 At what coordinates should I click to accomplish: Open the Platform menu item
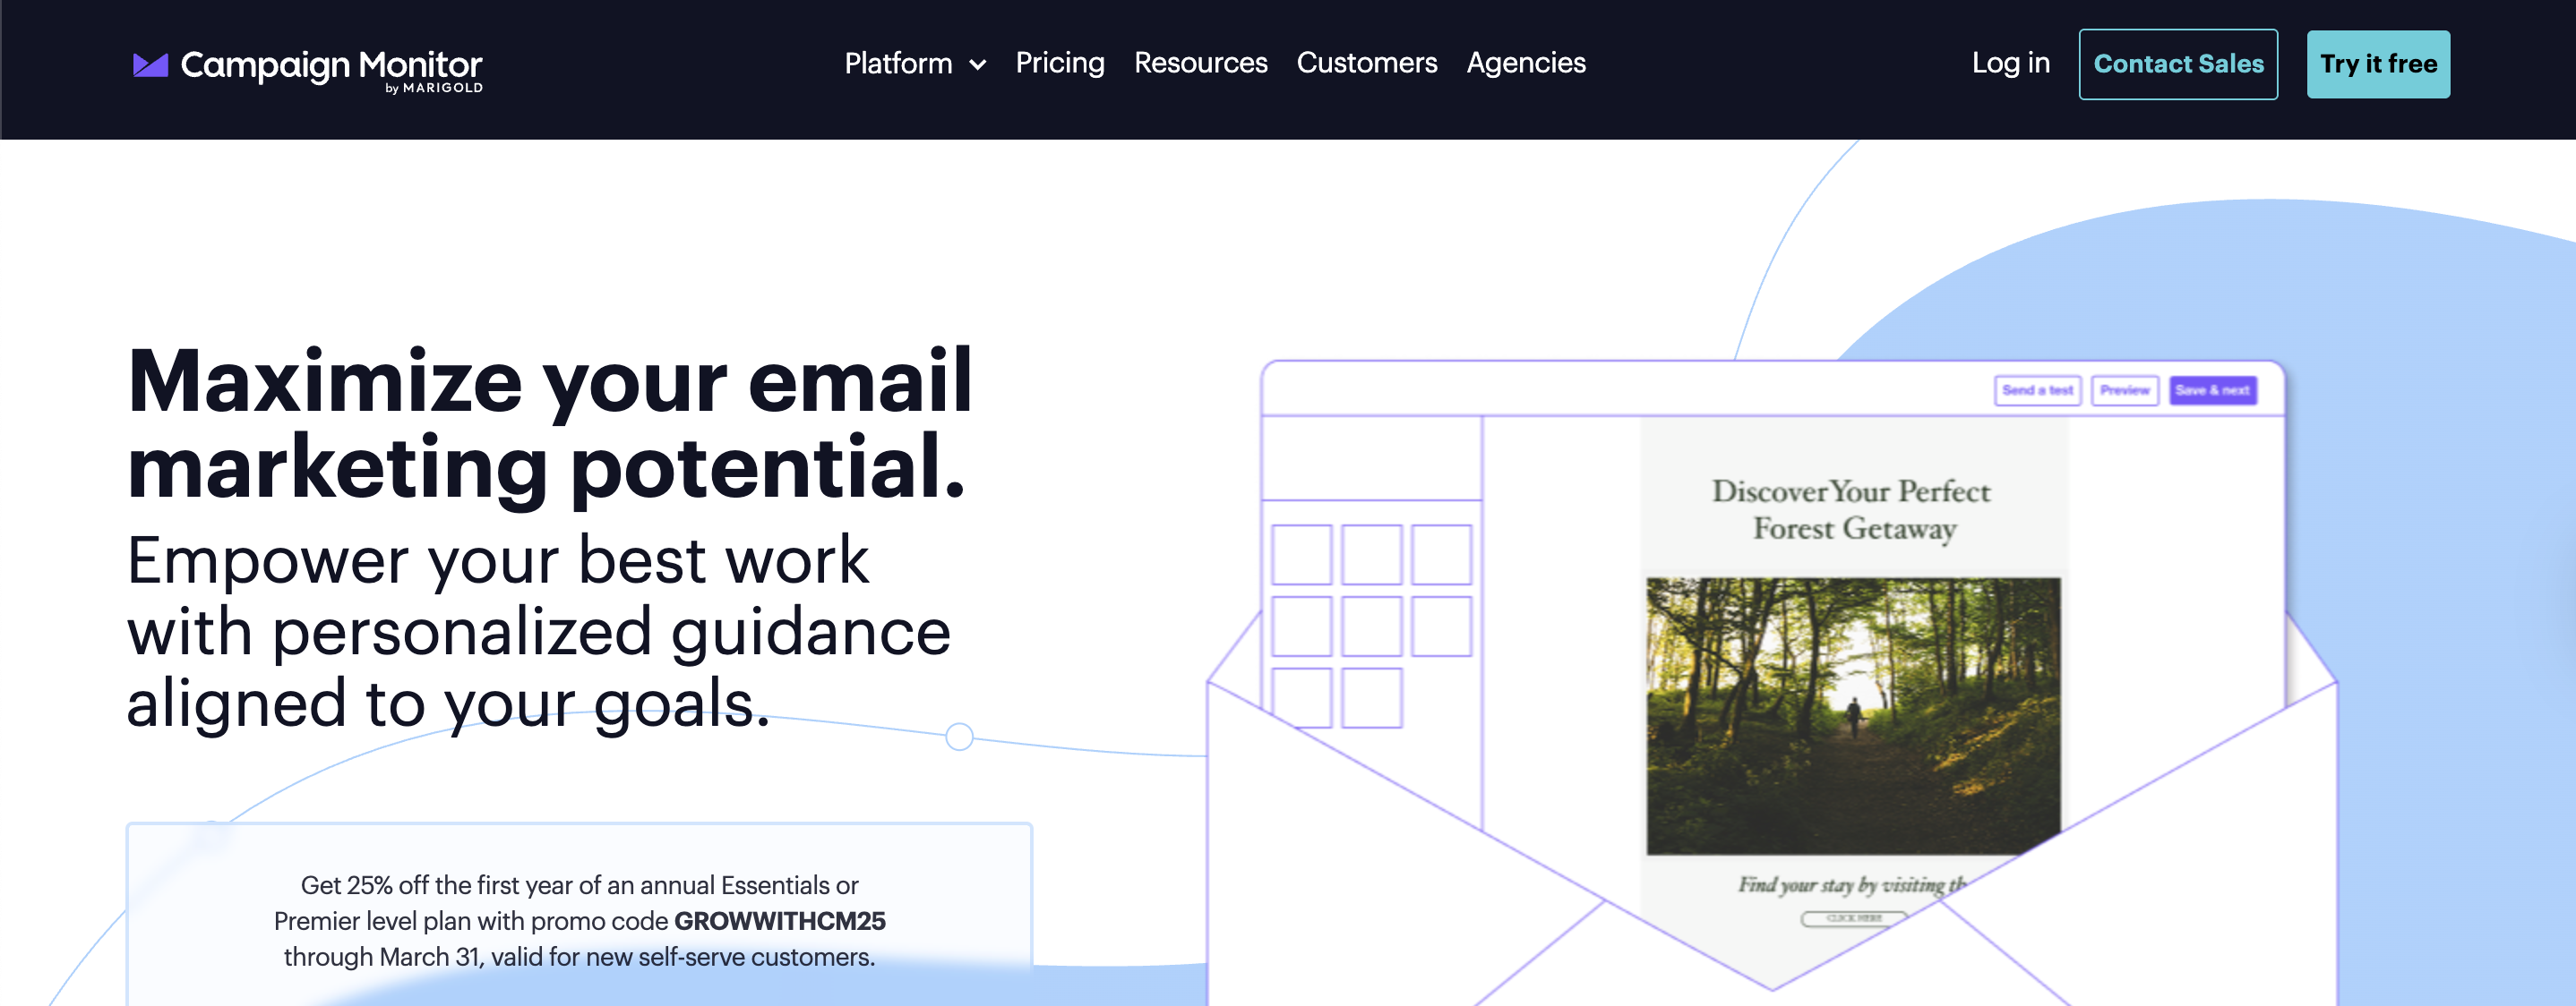897,64
